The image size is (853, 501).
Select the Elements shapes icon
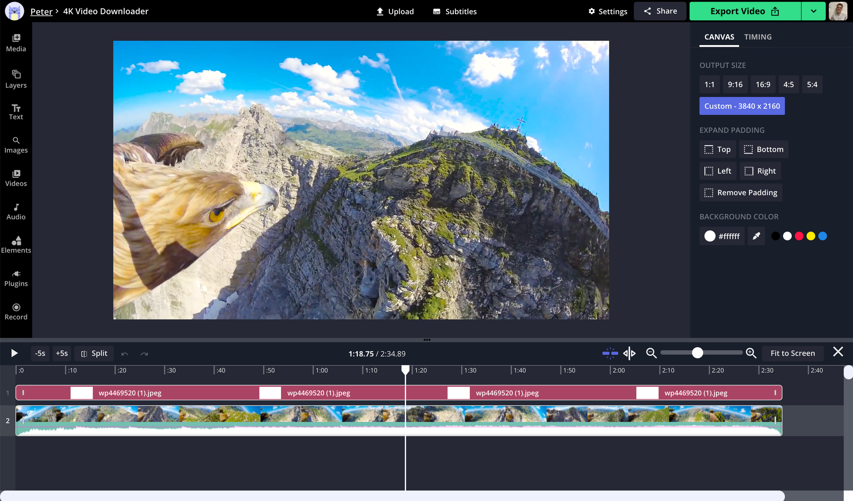[x=16, y=241]
